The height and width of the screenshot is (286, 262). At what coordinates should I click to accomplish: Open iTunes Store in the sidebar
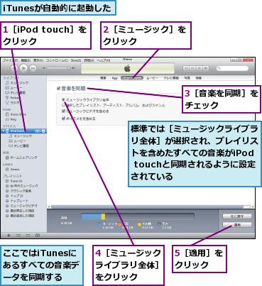pyautogui.click(x=16, y=114)
